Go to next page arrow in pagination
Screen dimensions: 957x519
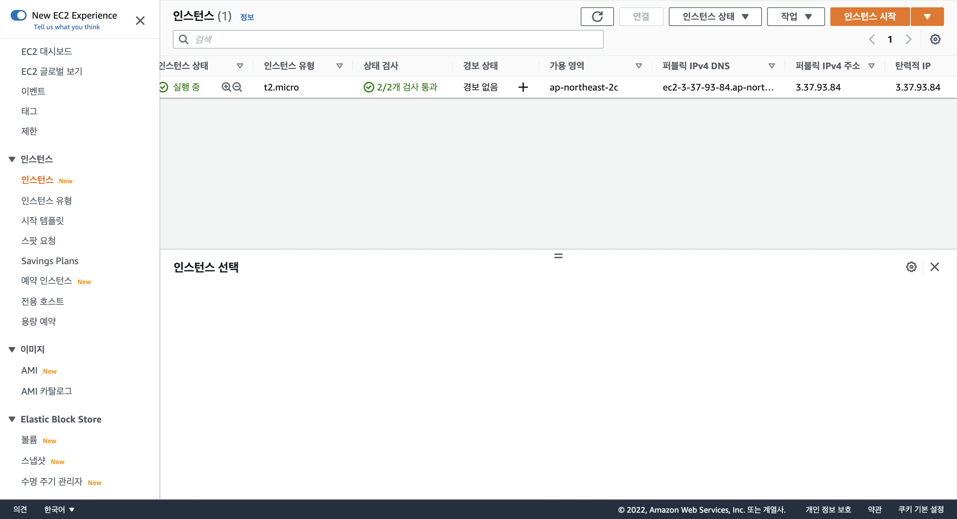pyautogui.click(x=908, y=39)
